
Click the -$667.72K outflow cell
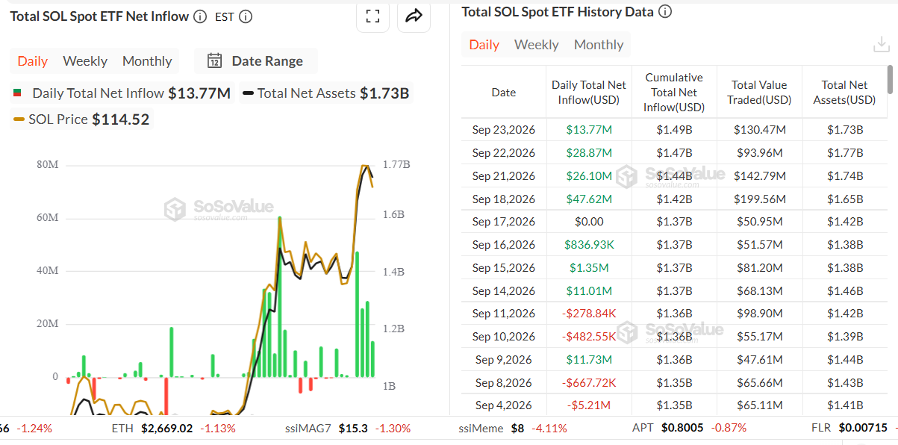(590, 383)
